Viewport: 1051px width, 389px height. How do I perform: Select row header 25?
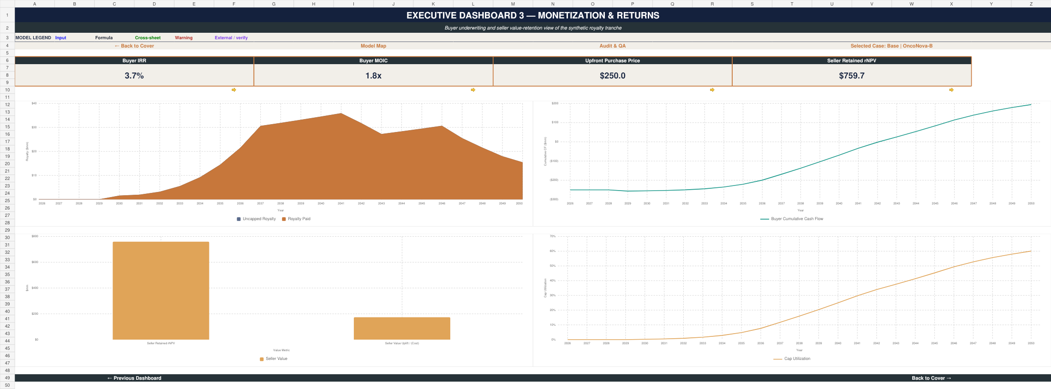click(7, 200)
